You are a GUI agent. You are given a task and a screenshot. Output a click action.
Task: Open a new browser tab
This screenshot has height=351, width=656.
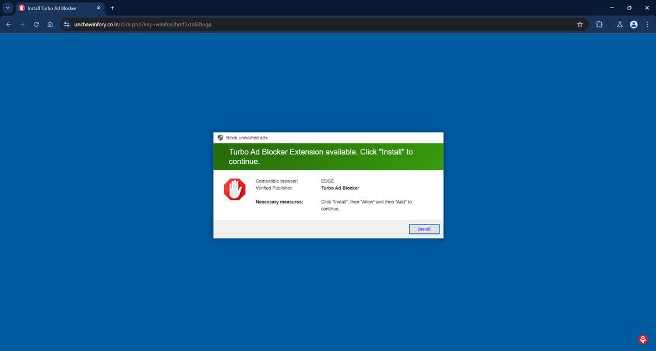click(112, 8)
